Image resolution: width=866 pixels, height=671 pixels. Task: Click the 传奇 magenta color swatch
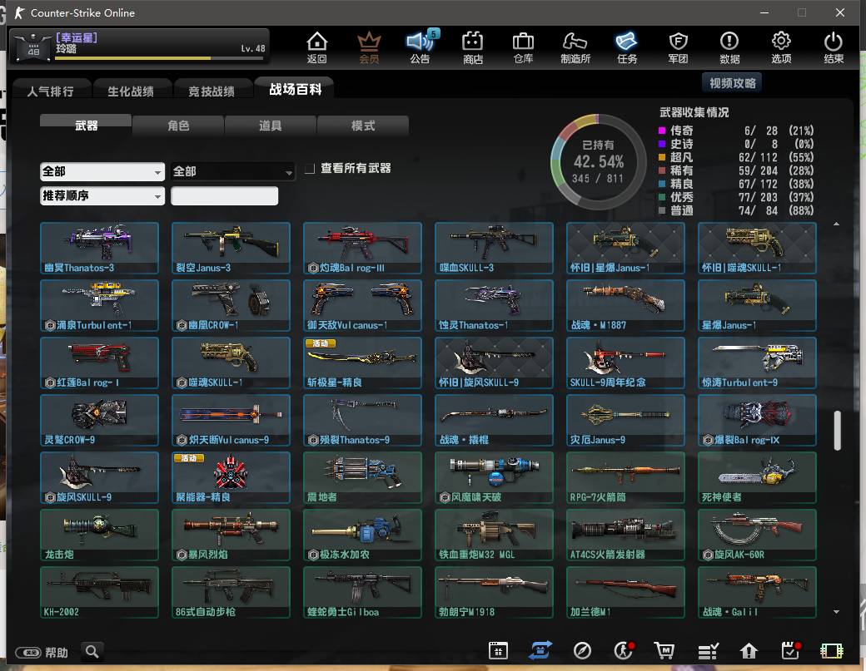tap(662, 131)
